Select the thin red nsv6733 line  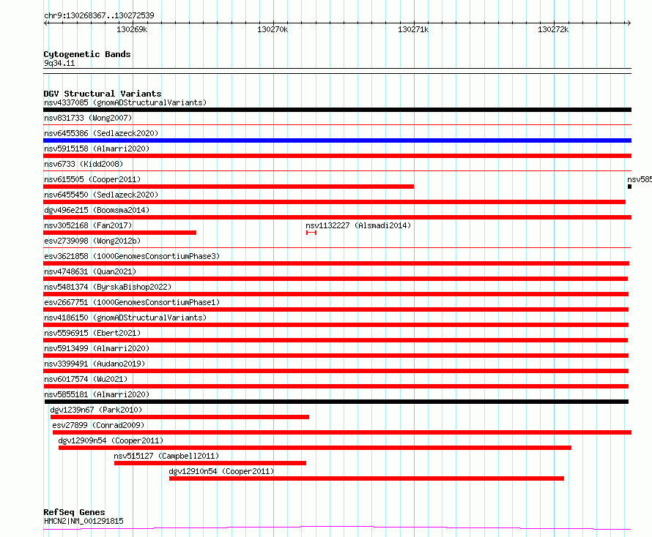click(x=337, y=170)
